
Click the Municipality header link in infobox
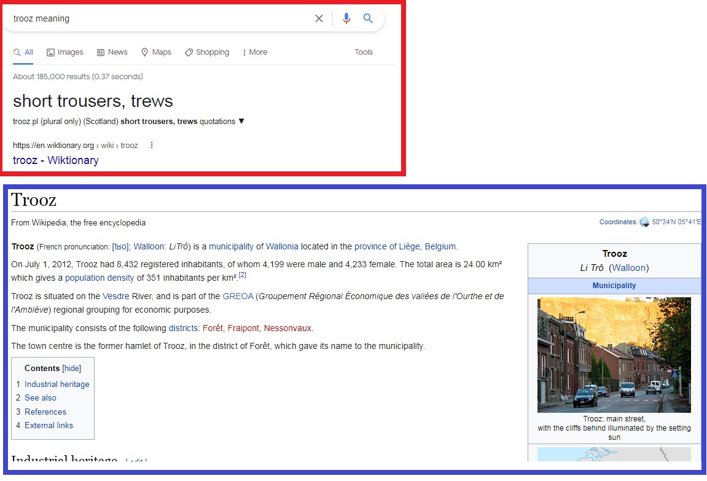[614, 286]
